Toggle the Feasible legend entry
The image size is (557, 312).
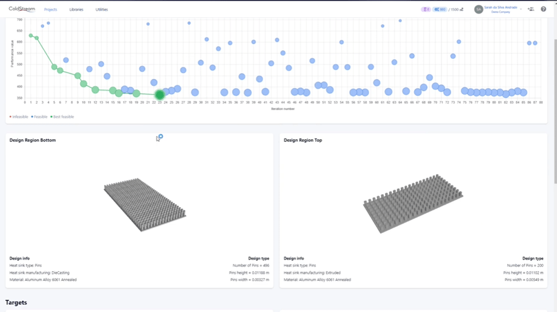40,117
